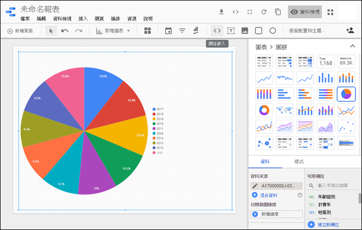The height and width of the screenshot is (230, 362).
Task: Select the column bar chart type
Action: pos(325,78)
